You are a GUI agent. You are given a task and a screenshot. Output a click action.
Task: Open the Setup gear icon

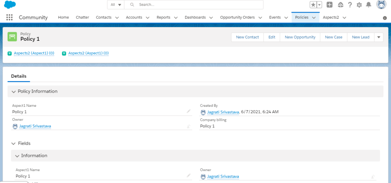[359, 5]
